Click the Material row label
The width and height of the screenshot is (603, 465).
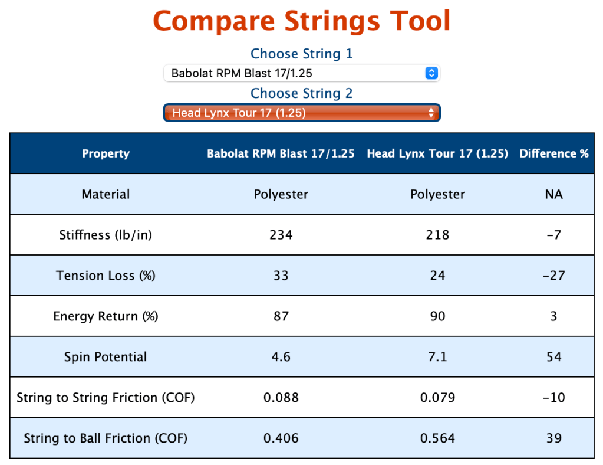[x=106, y=194]
